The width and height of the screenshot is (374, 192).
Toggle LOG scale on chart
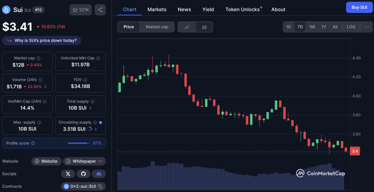tap(351, 27)
